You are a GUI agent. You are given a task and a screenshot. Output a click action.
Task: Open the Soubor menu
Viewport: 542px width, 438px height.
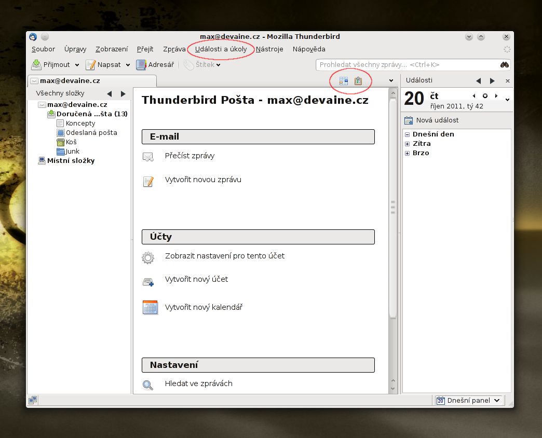click(43, 49)
